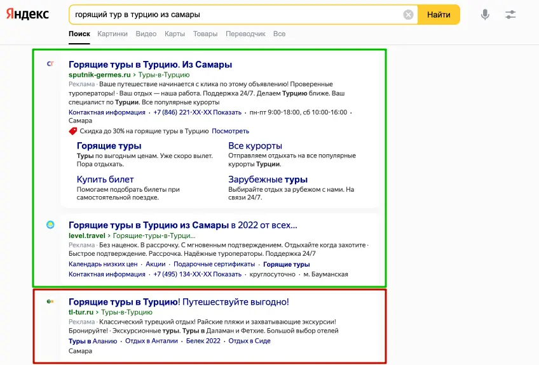
Task: Click Посмотреть next to the discount offer
Action: tap(230, 131)
